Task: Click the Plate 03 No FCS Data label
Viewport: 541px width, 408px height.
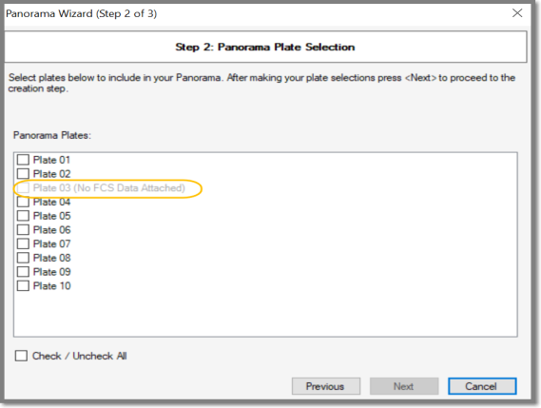Action: [109, 187]
